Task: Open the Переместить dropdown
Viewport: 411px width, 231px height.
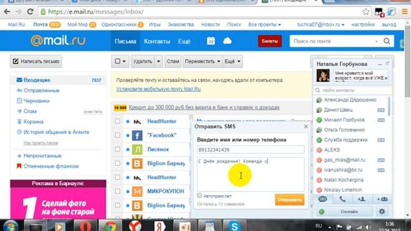Action: (202, 62)
